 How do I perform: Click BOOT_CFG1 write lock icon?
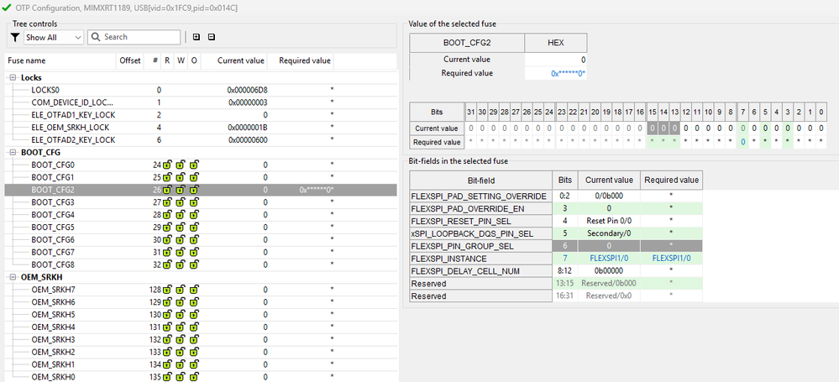click(181, 178)
